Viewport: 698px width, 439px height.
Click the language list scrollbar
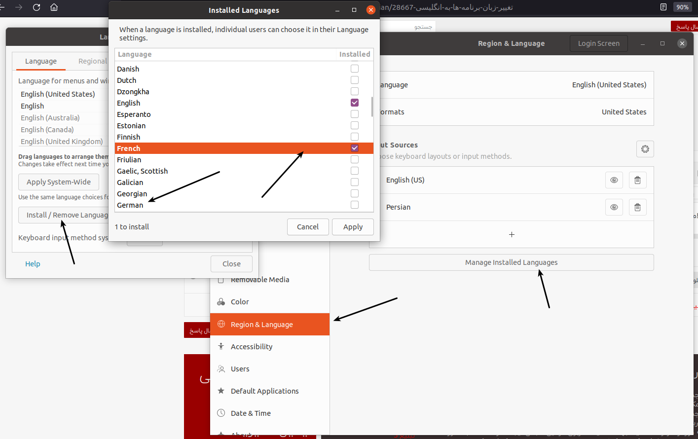tap(371, 106)
